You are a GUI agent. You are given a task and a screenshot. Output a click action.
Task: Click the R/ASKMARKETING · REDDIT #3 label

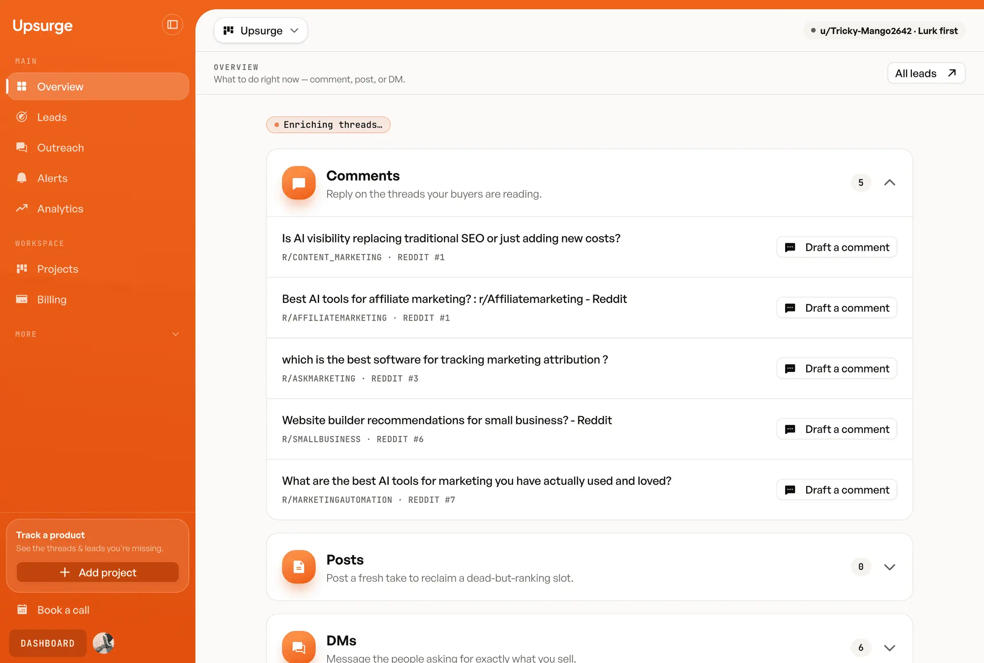[350, 378]
